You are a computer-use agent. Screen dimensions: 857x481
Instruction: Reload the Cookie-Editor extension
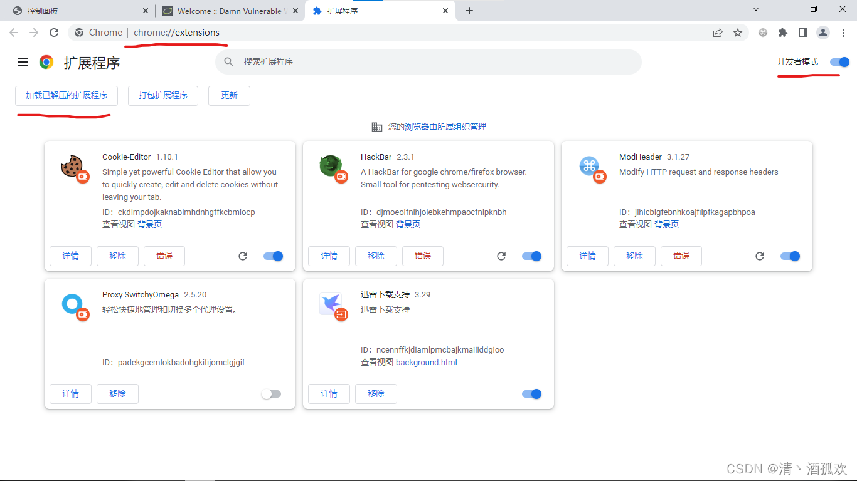(243, 256)
